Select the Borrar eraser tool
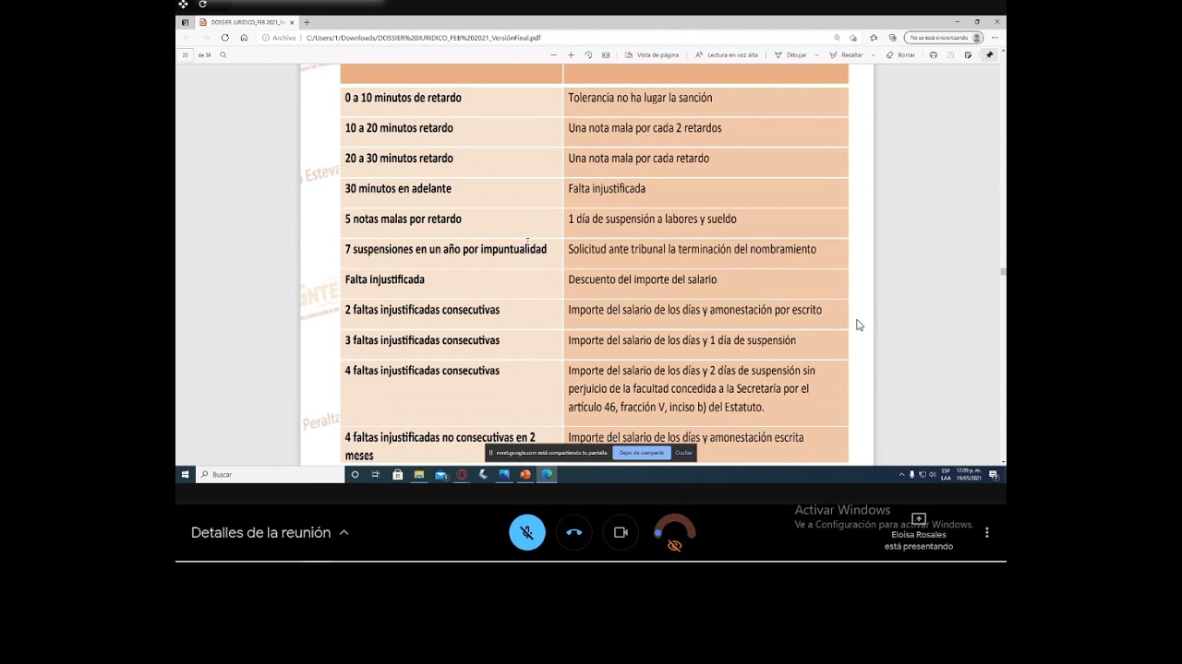The height and width of the screenshot is (664, 1182). pyautogui.click(x=900, y=55)
